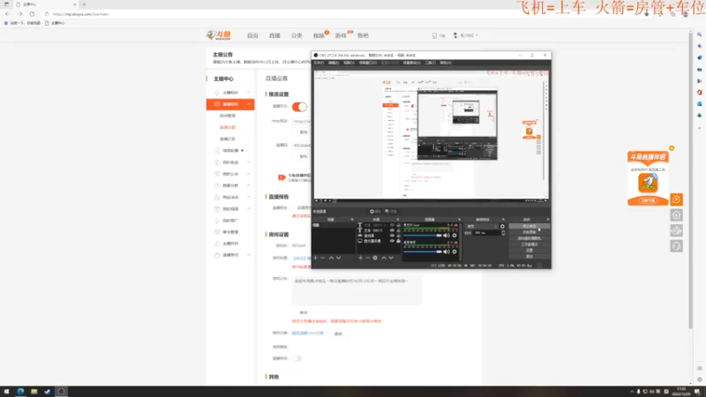The image size is (706, 397).
Task: Click the orange broadcast icon on the floating sidebar
Action: click(676, 199)
